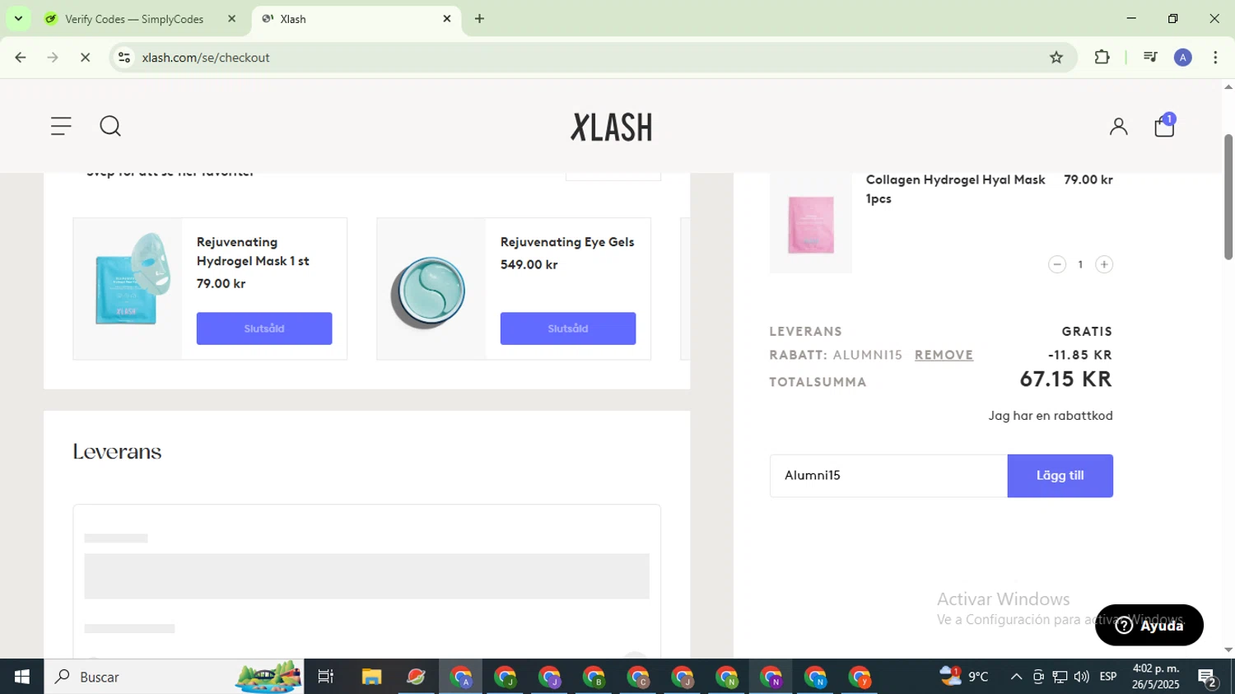Viewport: 1235px width, 694px height.
Task: Open the media controls icon
Action: point(1150,58)
